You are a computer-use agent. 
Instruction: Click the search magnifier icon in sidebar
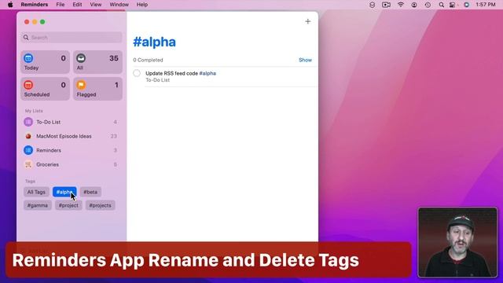[26, 38]
